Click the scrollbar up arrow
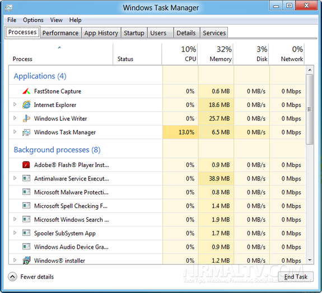The height and width of the screenshot is (293, 322). pyautogui.click(x=310, y=70)
